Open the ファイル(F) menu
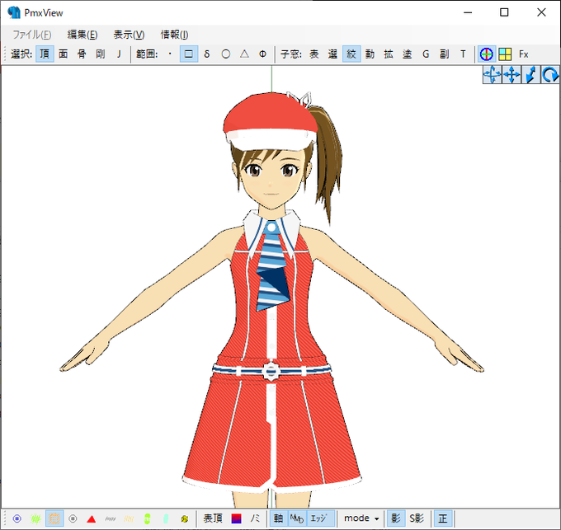This screenshot has width=561, height=530. (x=32, y=35)
